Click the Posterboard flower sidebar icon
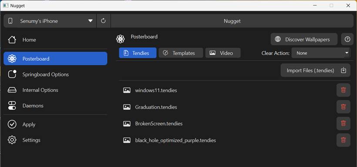Viewport: 357px width, 167px height. [x=12, y=59]
